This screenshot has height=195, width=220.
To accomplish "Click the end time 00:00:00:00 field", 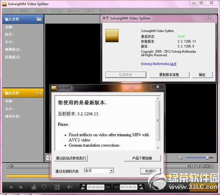I will [128, 187].
